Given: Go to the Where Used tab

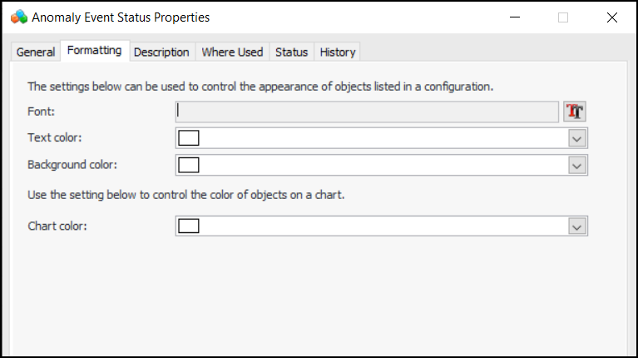Looking at the screenshot, I should (232, 52).
